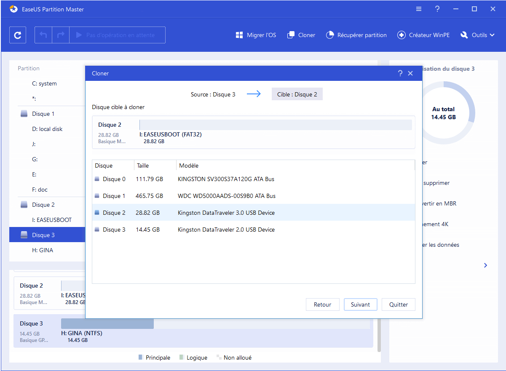Image resolution: width=506 pixels, height=371 pixels.
Task: Click the Taille column header
Action: [x=155, y=165]
